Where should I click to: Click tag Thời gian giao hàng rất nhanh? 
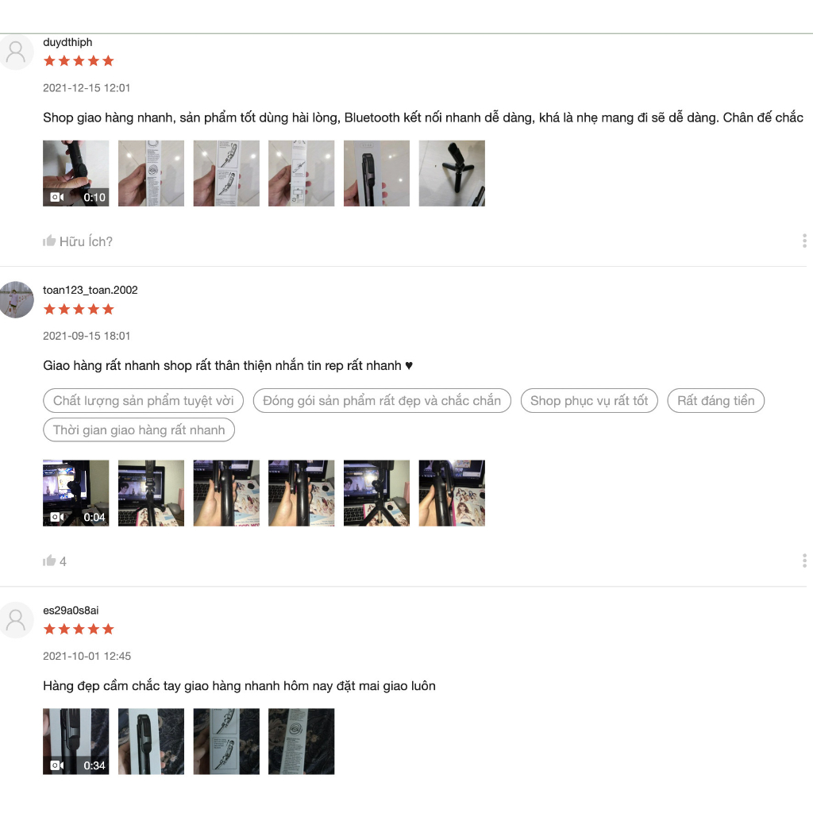point(139,430)
